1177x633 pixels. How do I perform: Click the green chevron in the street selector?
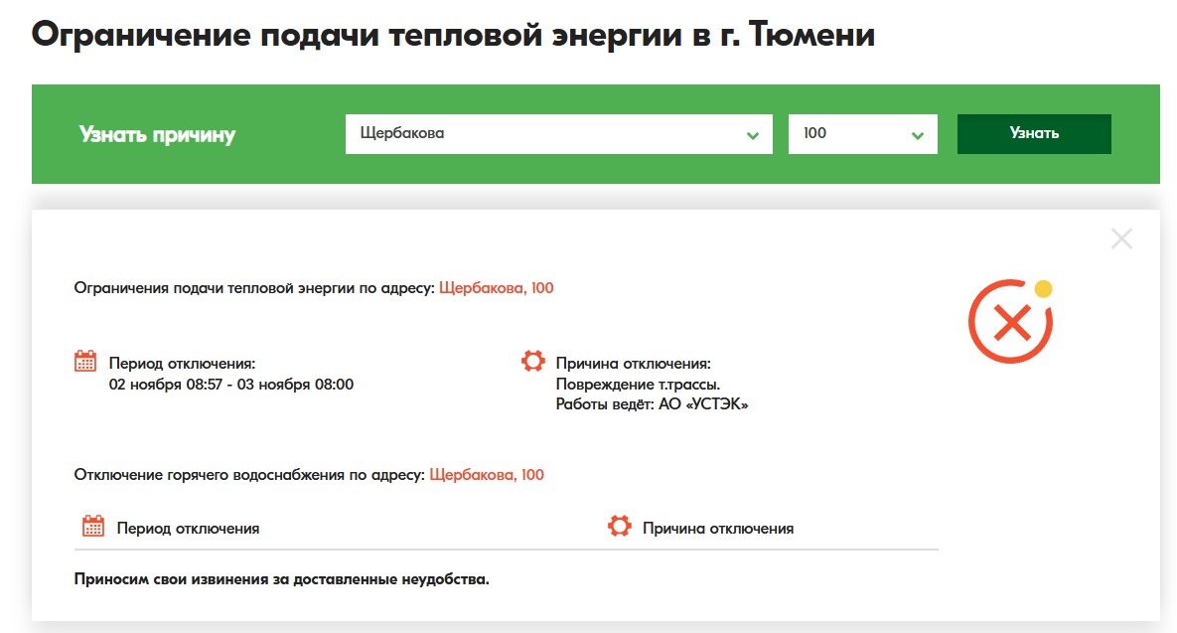coord(753,135)
